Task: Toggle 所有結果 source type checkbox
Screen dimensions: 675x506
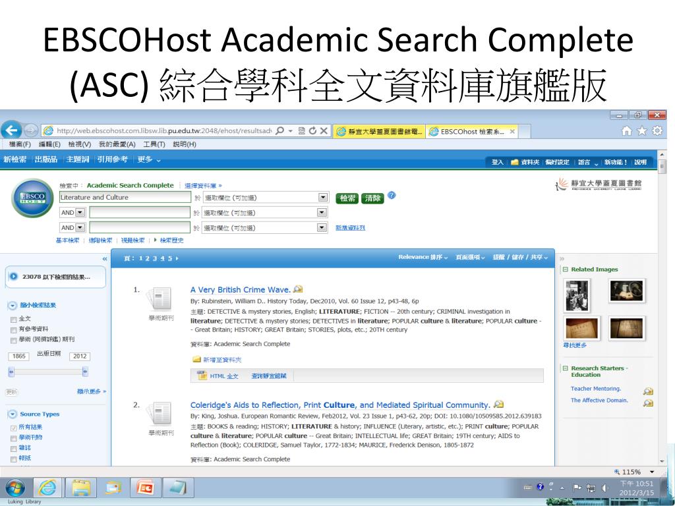Action: click(x=13, y=428)
